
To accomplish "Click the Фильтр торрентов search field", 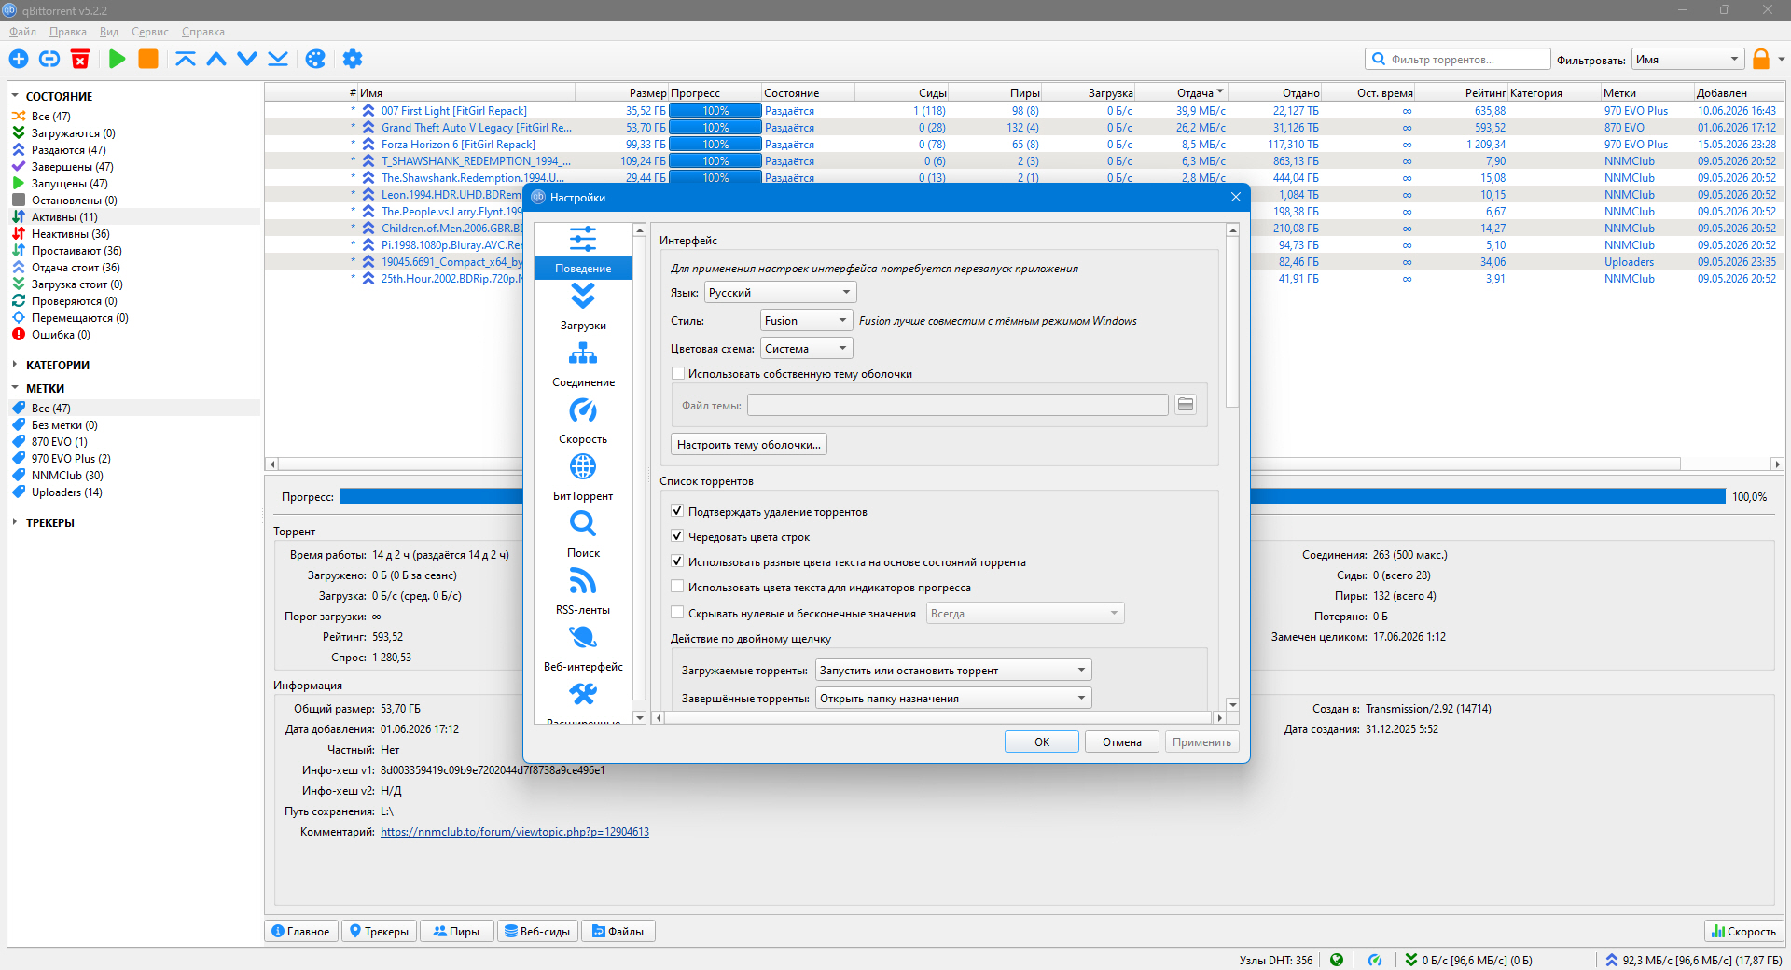I will pos(1458,60).
